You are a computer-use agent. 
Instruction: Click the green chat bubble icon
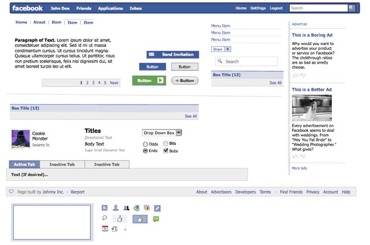point(156,219)
